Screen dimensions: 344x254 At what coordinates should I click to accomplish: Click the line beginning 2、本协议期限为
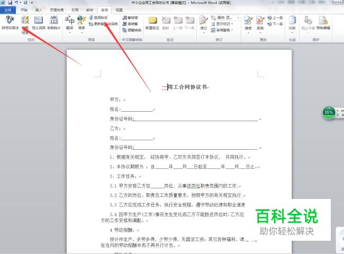pyautogui.click(x=185, y=167)
